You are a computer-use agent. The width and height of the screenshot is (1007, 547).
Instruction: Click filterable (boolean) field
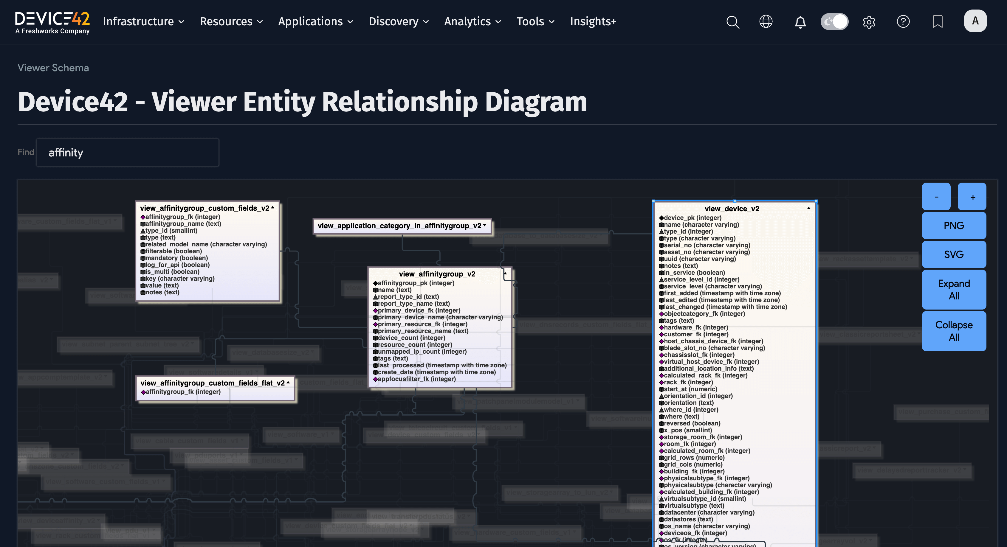coord(171,251)
